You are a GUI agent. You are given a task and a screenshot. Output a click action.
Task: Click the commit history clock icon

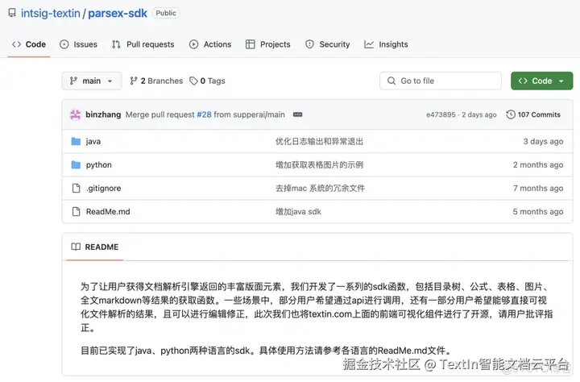pyautogui.click(x=511, y=114)
